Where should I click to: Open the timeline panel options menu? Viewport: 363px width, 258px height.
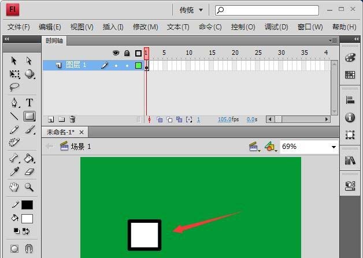333,40
